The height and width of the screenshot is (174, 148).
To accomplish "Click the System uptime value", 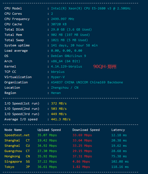I will coord(74,45).
